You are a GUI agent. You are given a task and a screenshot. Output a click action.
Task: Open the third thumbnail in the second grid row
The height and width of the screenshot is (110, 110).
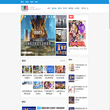click(x=49, y=85)
